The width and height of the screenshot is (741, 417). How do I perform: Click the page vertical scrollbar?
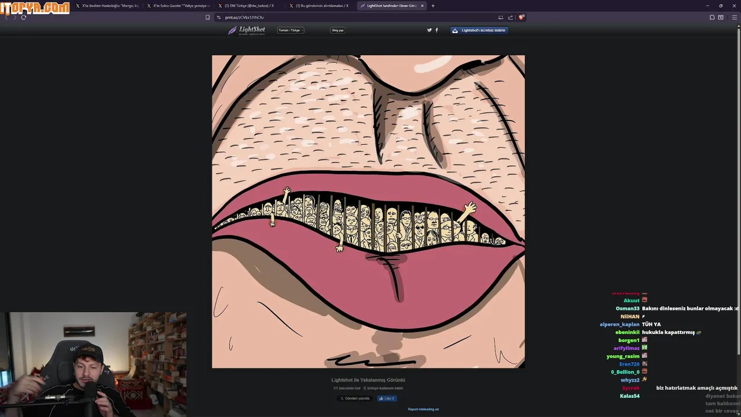tap(739, 191)
